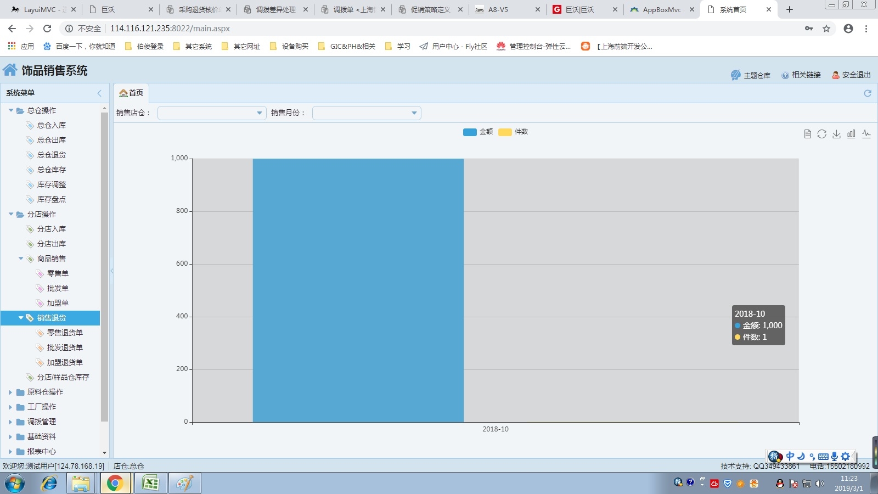Refresh the current tab page icon
This screenshot has height=494, width=878.
(x=868, y=93)
